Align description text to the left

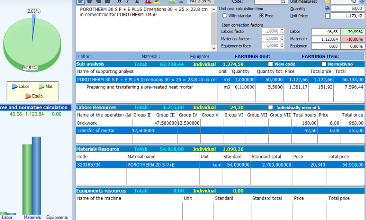tap(81, 1)
